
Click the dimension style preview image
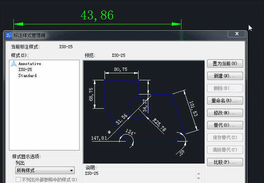[144, 112]
